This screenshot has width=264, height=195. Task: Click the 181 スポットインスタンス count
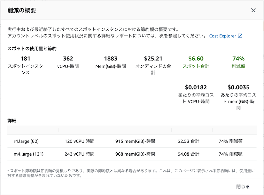(25, 59)
